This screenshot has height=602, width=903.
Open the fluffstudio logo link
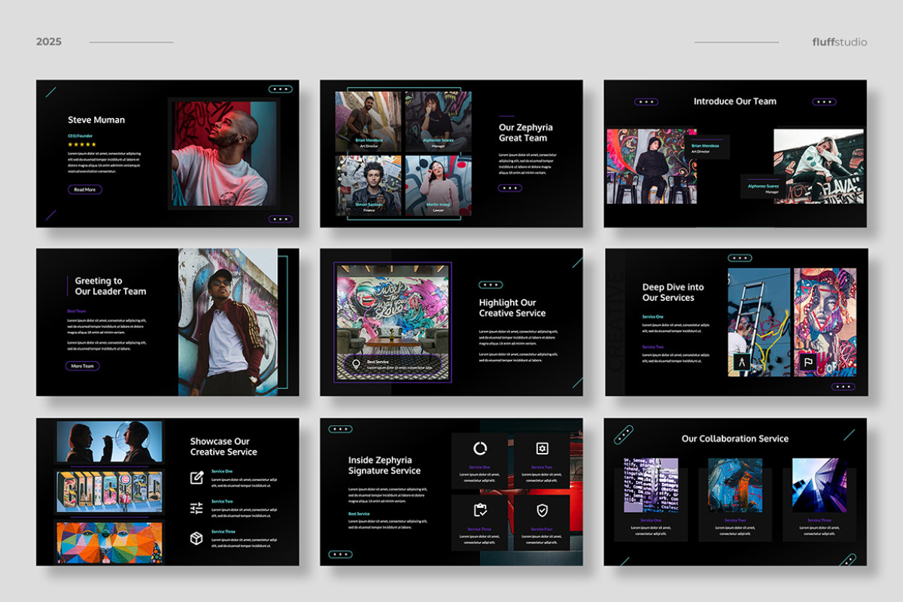point(841,42)
